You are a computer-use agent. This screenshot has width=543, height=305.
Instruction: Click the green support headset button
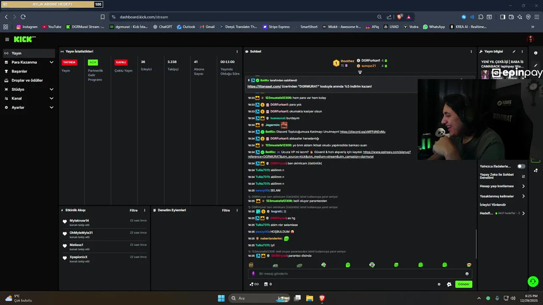coord(532,281)
